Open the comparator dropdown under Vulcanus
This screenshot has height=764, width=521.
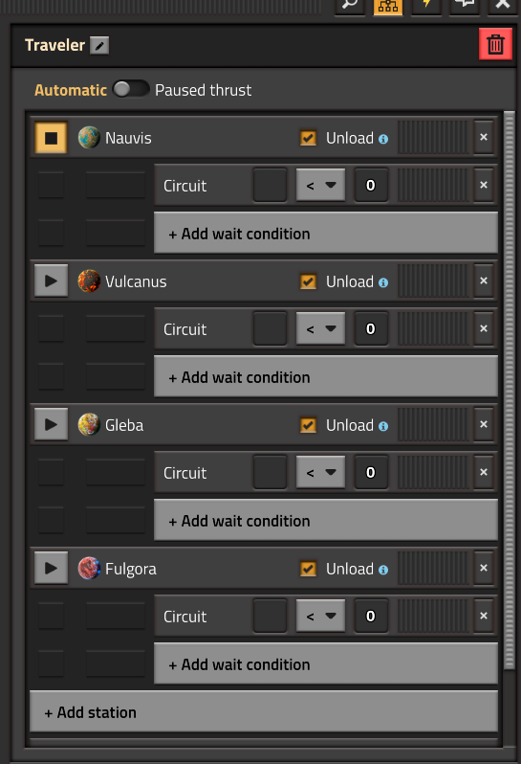(320, 329)
